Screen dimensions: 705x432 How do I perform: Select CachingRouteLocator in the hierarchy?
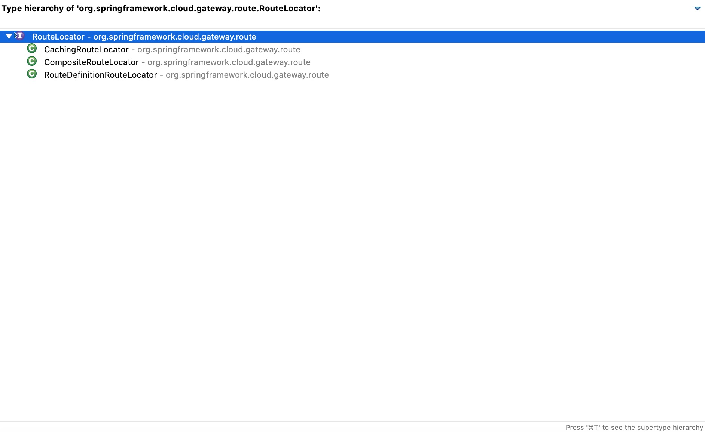(x=172, y=49)
